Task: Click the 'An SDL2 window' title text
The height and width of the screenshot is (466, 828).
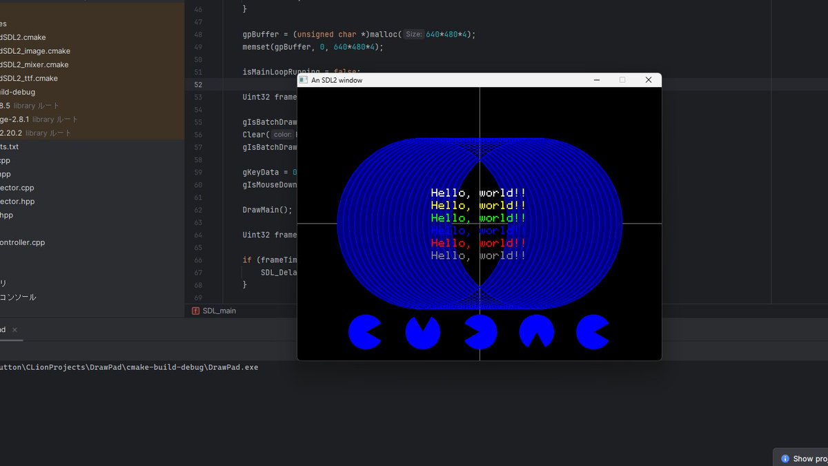Action: (337, 80)
